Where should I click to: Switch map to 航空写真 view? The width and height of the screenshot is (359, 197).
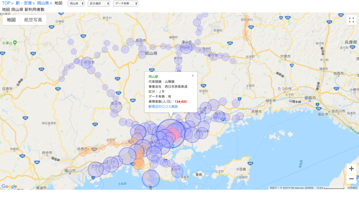tap(33, 20)
